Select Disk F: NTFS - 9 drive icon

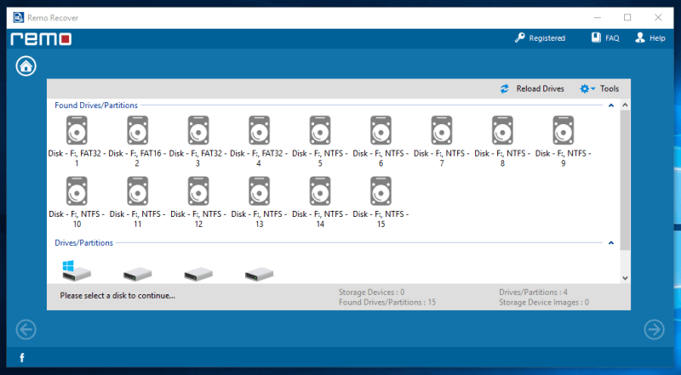point(564,130)
